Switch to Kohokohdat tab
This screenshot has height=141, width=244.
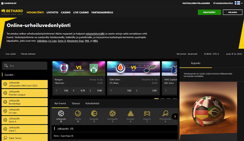coord(92,103)
